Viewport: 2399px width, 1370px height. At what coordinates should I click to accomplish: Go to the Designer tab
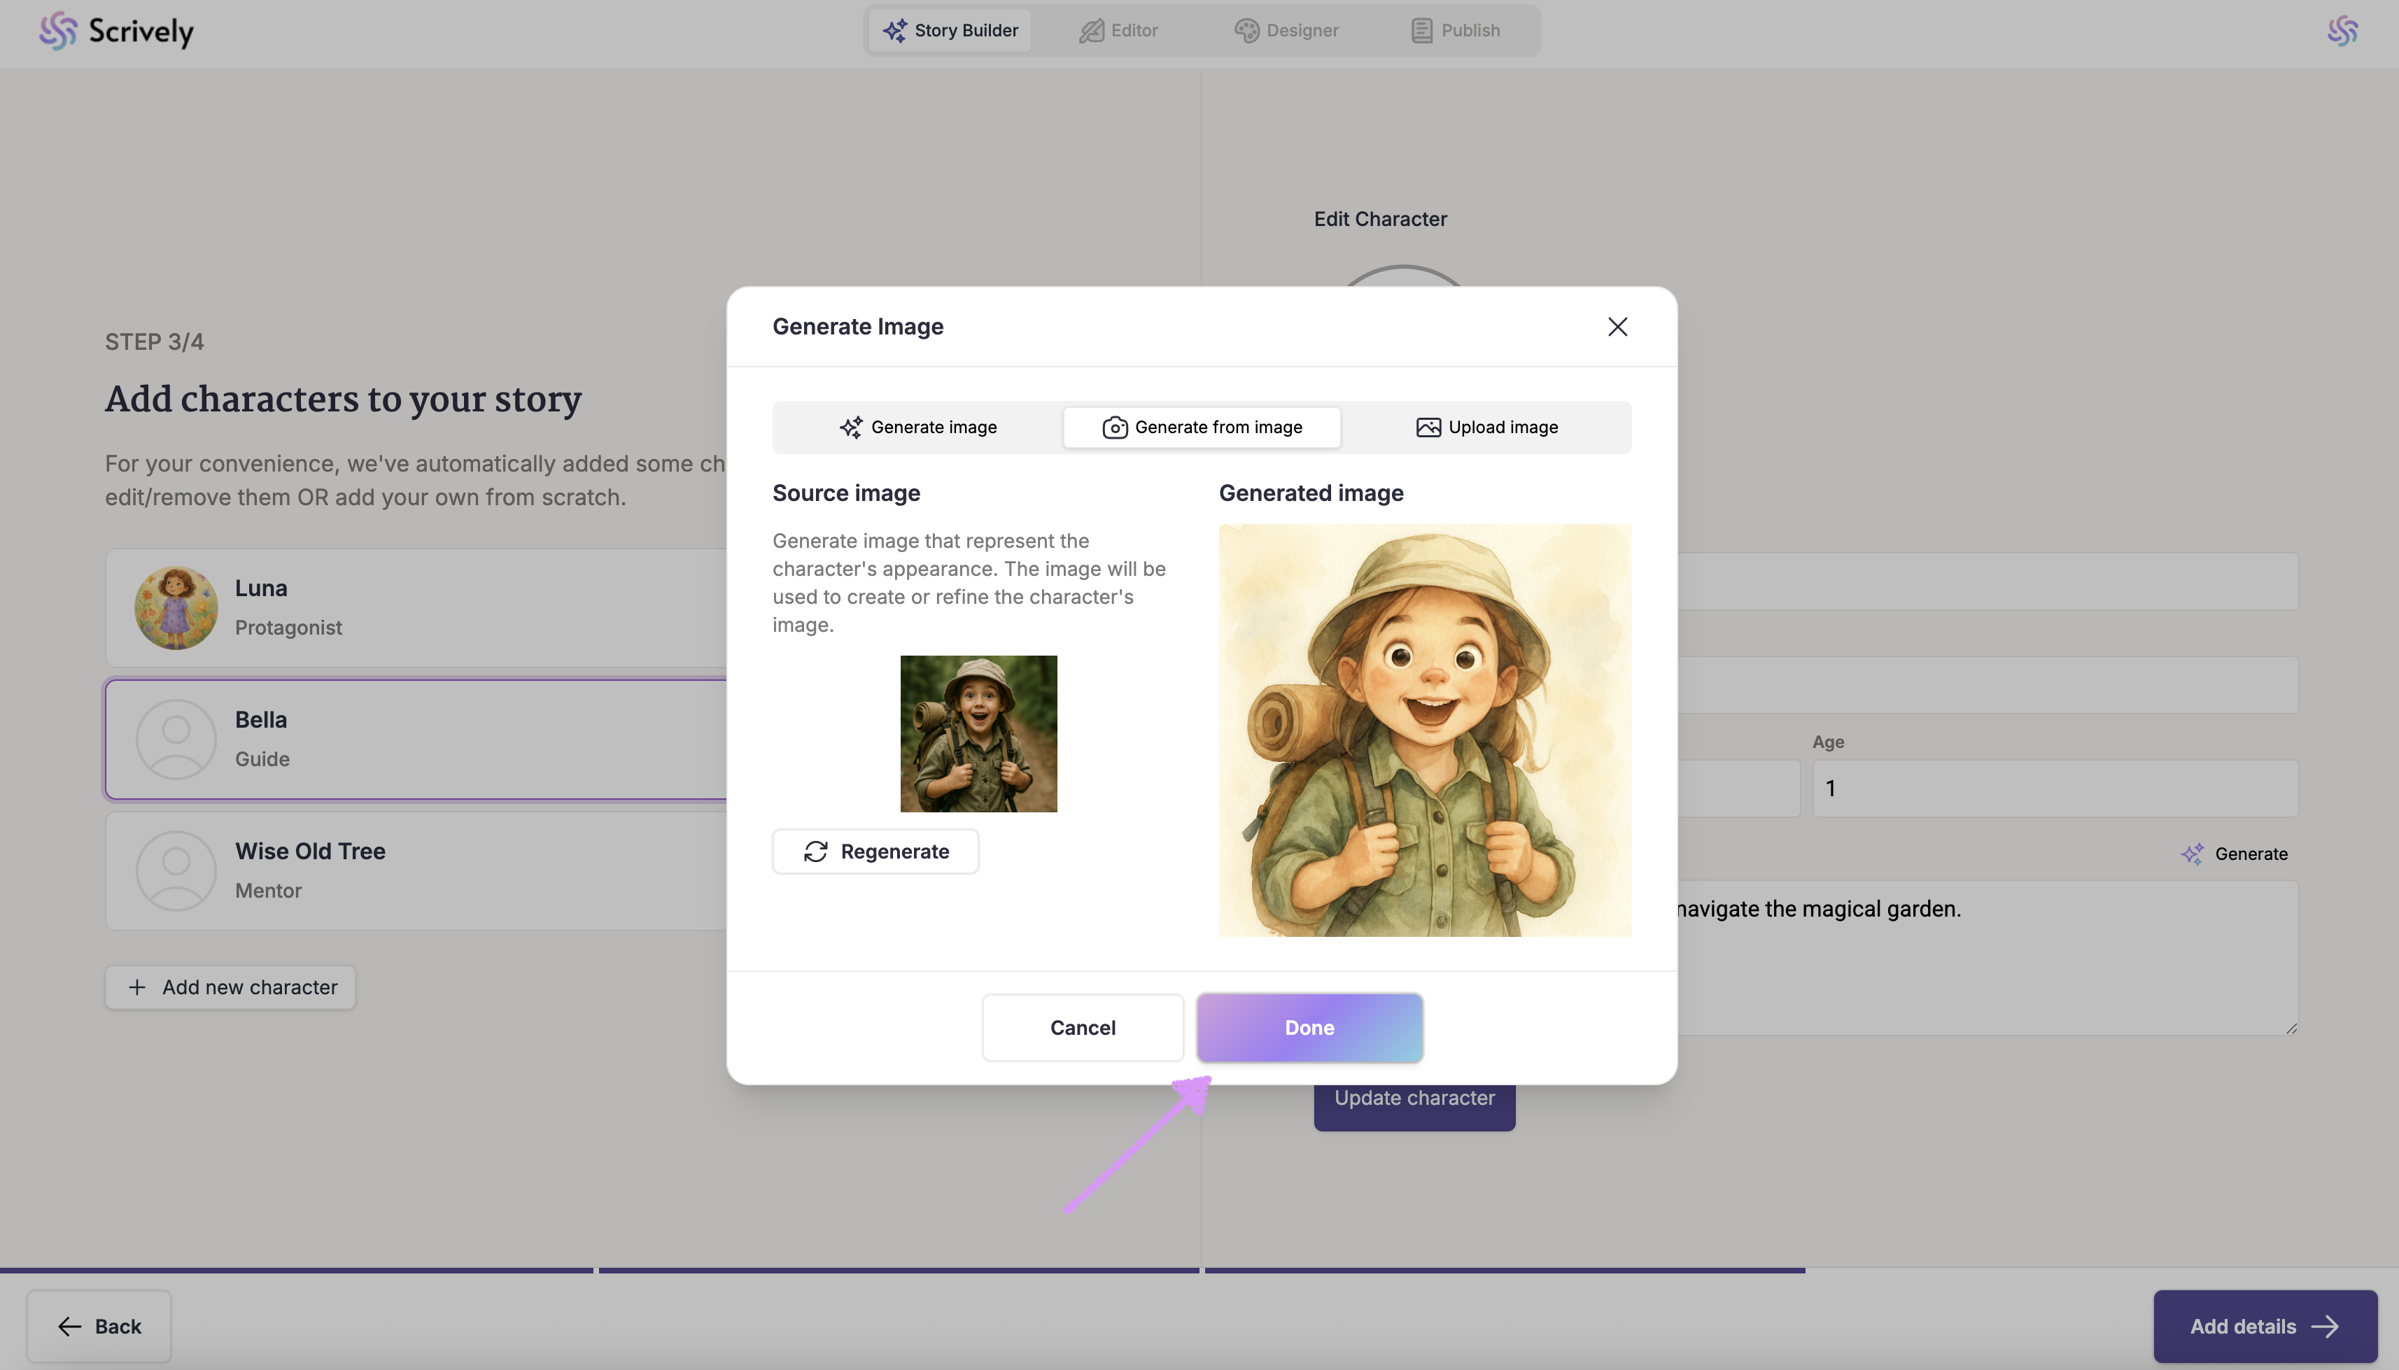pyautogui.click(x=1286, y=30)
